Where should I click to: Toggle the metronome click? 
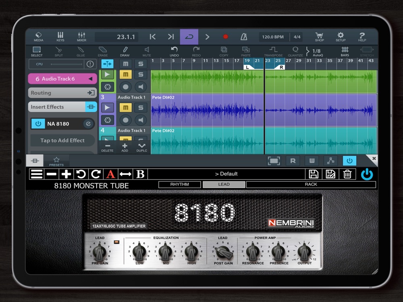(244, 37)
